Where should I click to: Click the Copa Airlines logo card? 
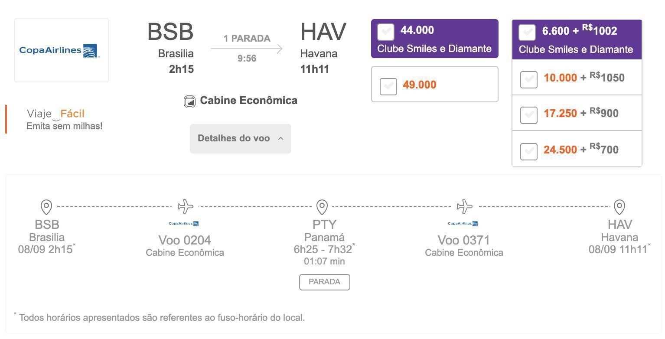click(x=62, y=50)
